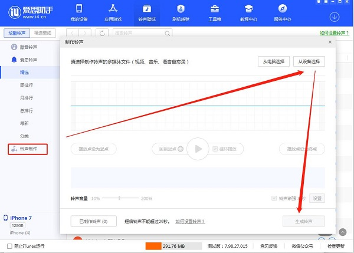Play the ringtone preview

(x=198, y=149)
